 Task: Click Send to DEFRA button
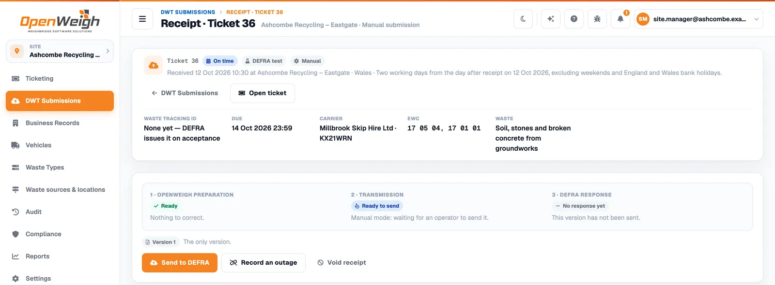[x=180, y=263]
